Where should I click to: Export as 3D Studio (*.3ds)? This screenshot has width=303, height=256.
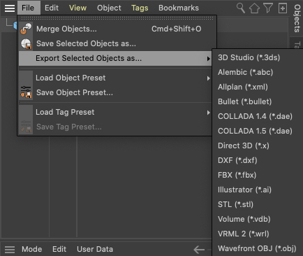click(258, 57)
